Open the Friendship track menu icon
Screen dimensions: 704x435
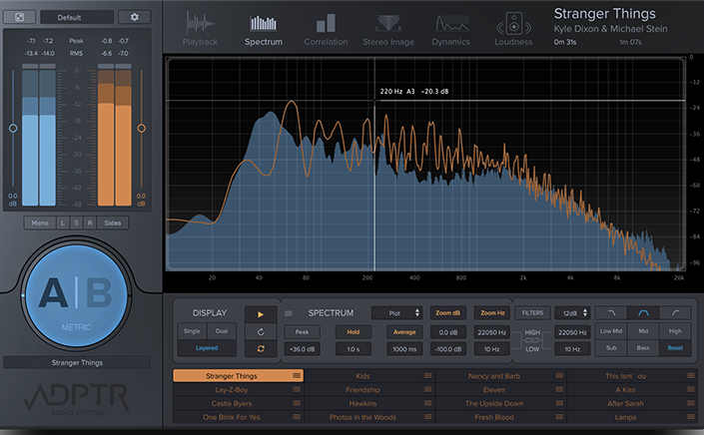[x=427, y=389]
